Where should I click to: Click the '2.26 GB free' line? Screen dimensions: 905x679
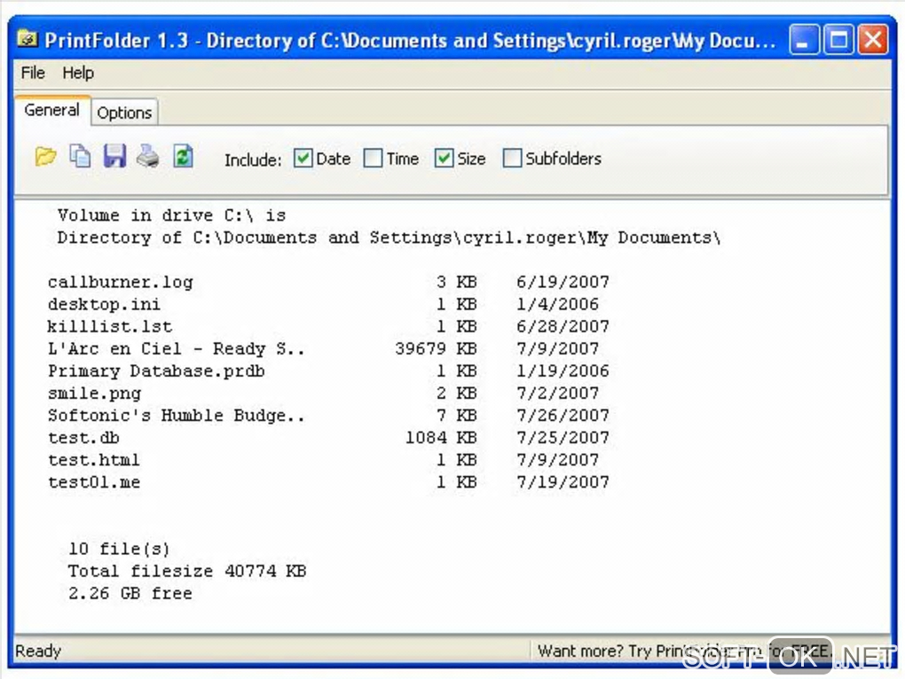coord(130,593)
